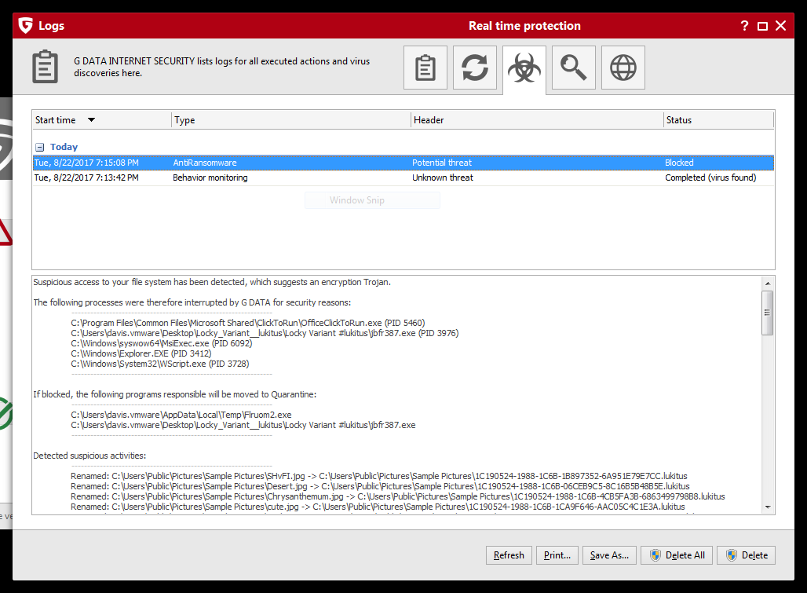This screenshot has width=807, height=593.
Task: Click the details scrollbar up arrow
Action: pyautogui.click(x=768, y=283)
